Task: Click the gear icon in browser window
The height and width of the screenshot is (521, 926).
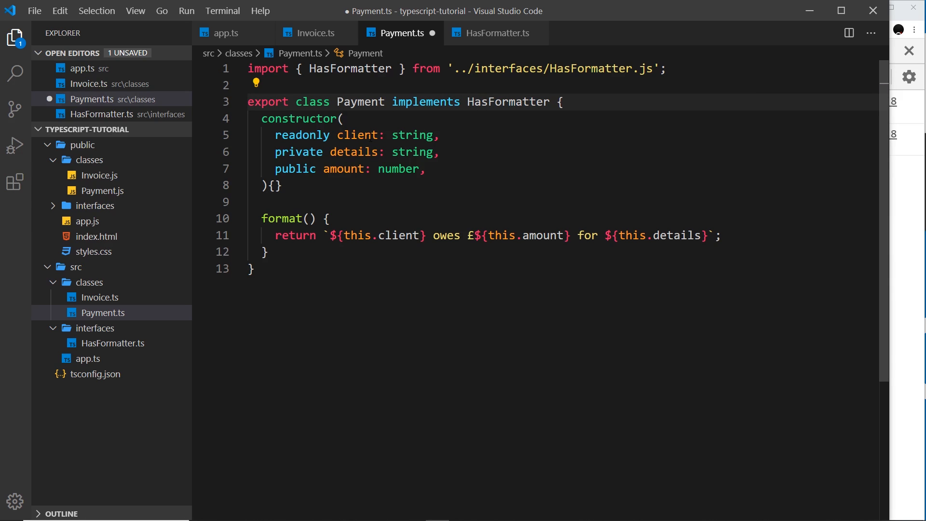Action: coord(909,77)
